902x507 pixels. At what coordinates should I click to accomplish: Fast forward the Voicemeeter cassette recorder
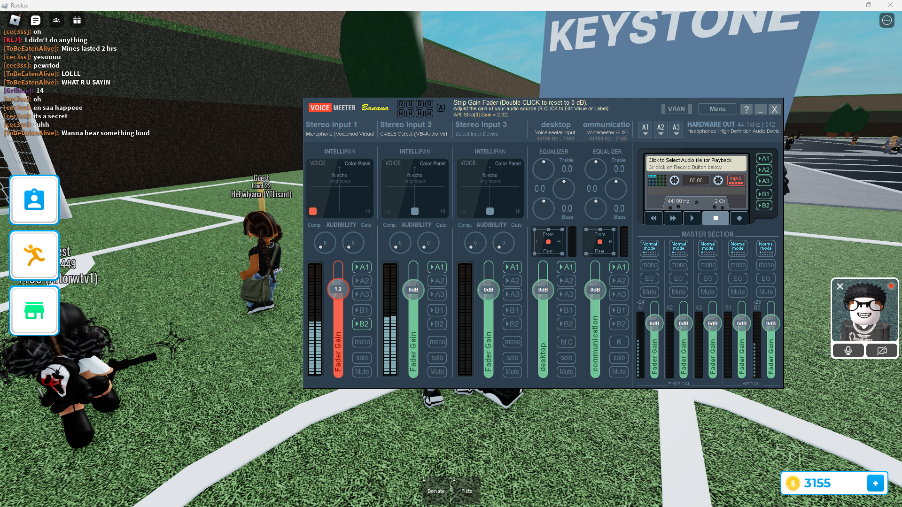tap(673, 218)
